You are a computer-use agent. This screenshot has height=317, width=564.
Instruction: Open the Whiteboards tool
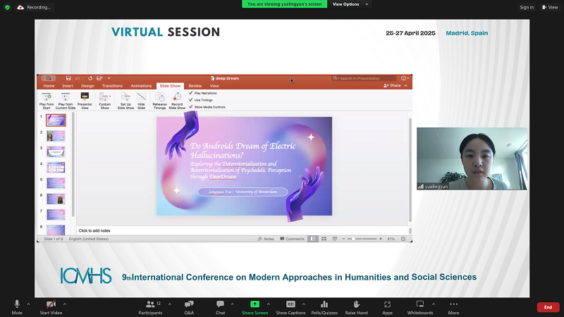pos(420,304)
